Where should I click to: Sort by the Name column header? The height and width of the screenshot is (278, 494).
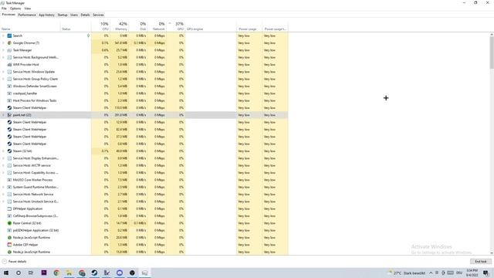[30, 26]
